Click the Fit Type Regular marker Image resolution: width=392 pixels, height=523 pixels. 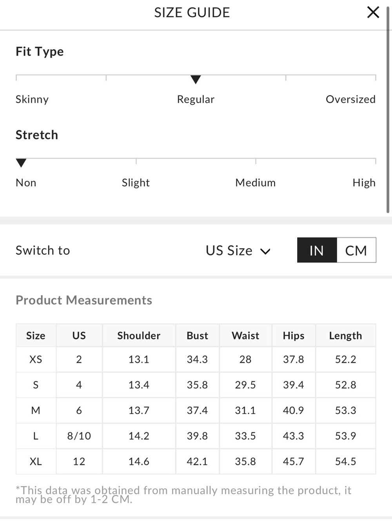tap(196, 80)
